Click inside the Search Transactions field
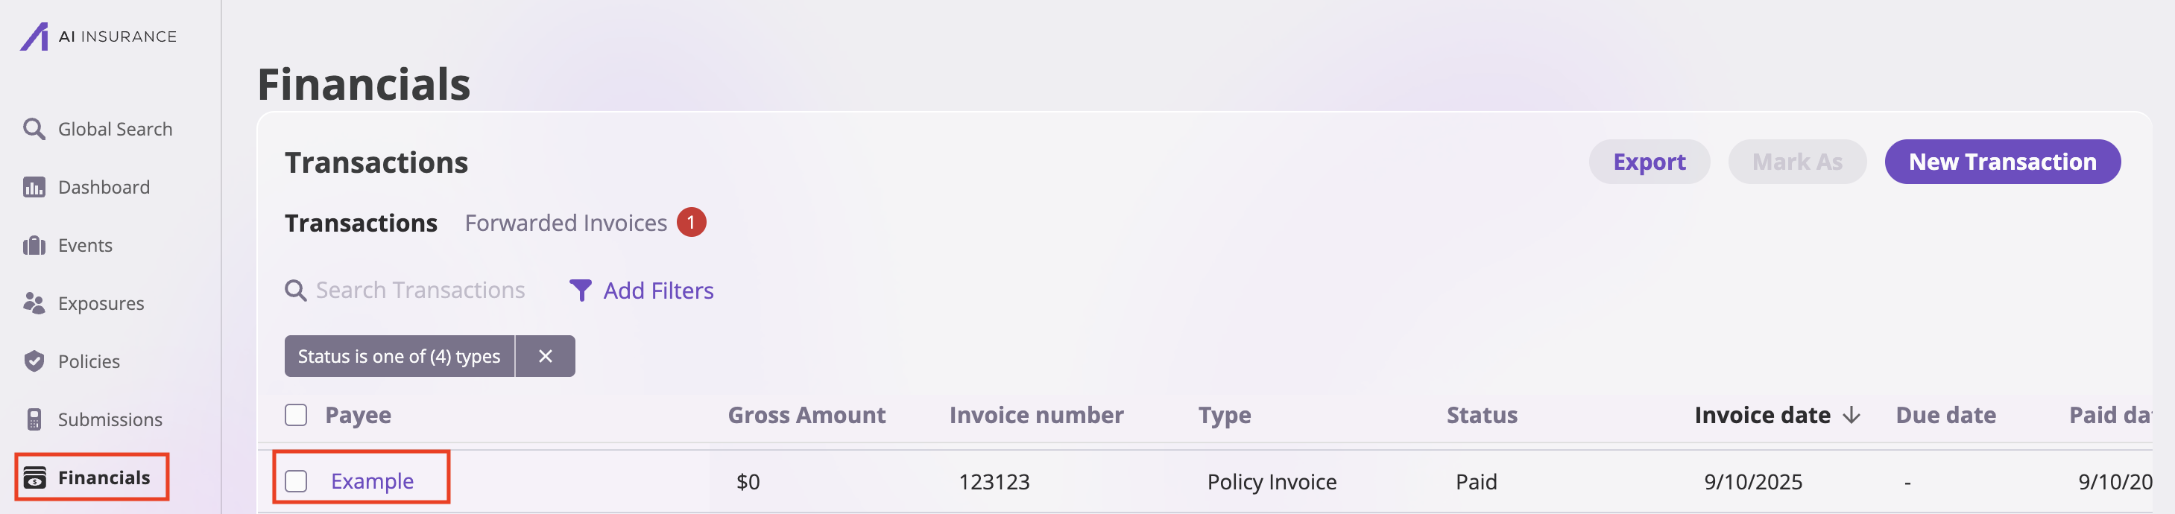This screenshot has width=2175, height=514. click(420, 290)
